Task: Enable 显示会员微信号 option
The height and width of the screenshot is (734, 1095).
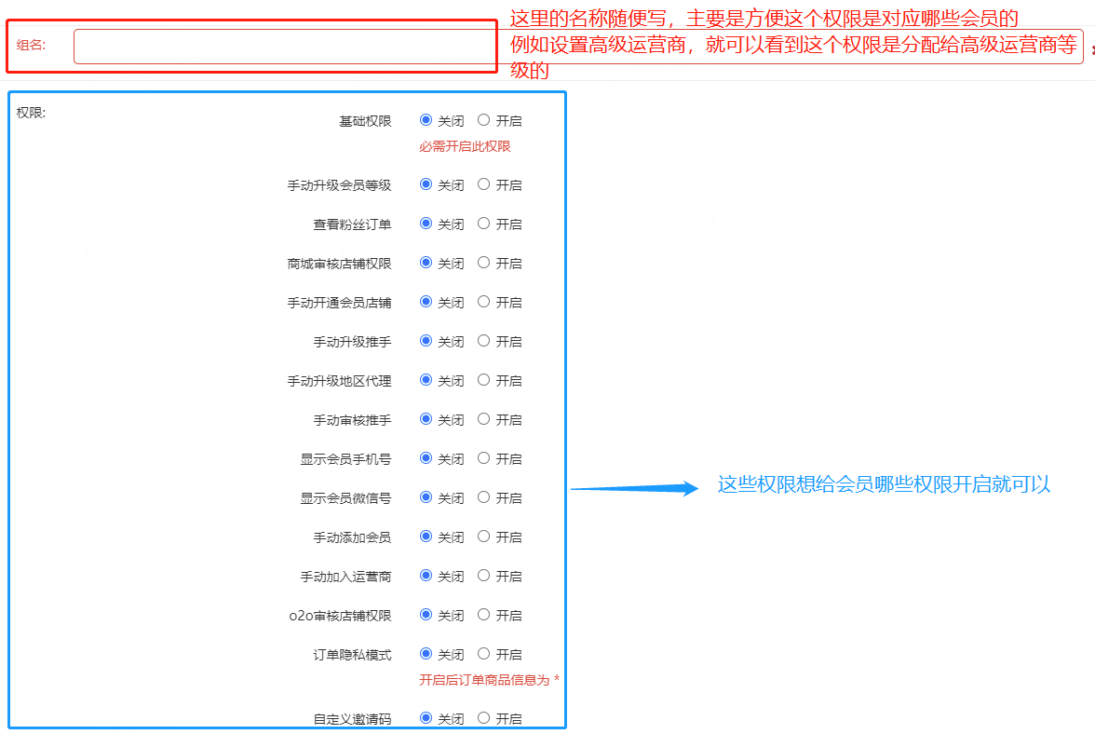Action: click(x=483, y=497)
